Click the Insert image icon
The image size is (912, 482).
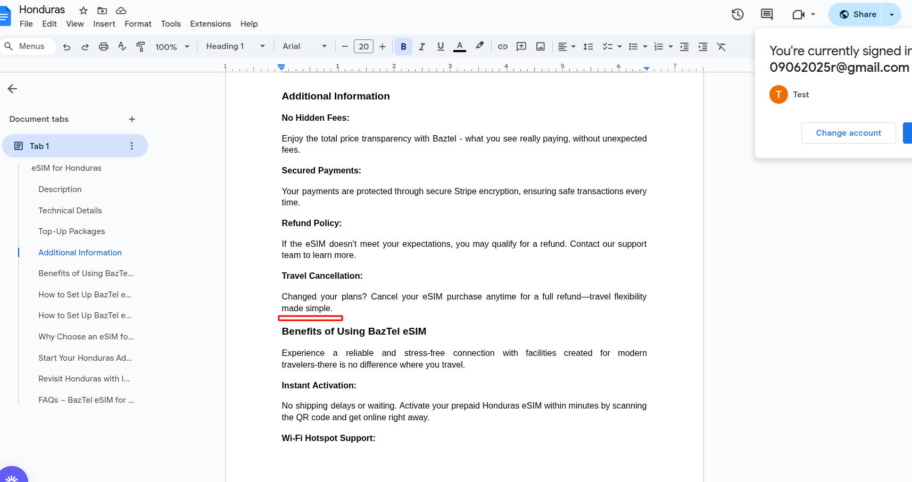(540, 47)
